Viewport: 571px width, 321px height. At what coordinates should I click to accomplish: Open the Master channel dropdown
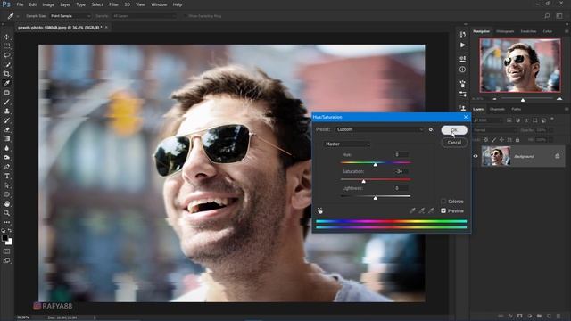tap(347, 144)
